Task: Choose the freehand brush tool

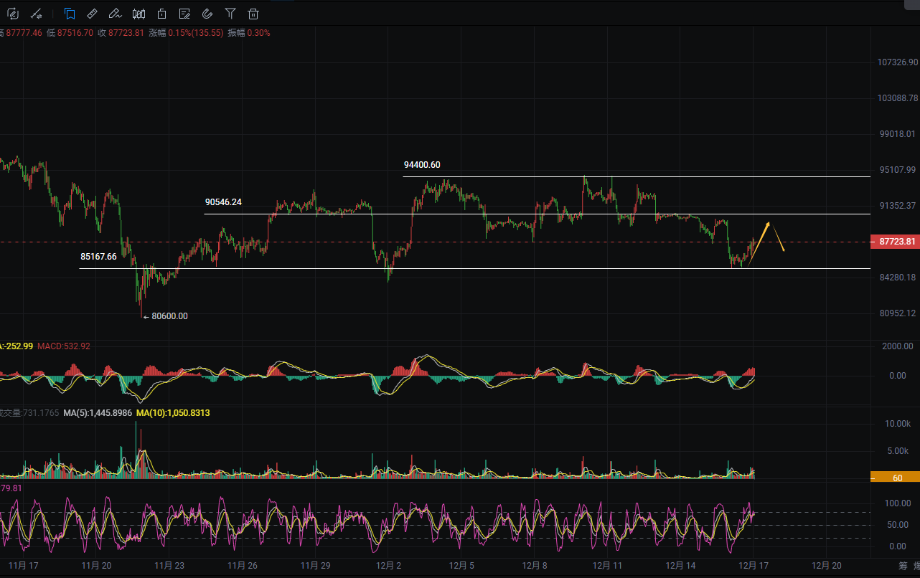Action: click(x=115, y=13)
